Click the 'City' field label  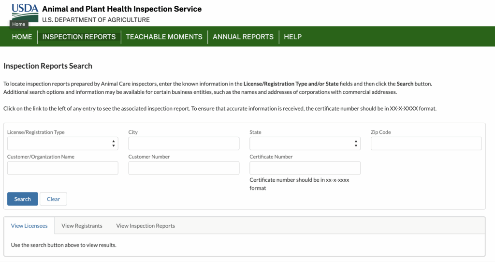[x=133, y=132]
